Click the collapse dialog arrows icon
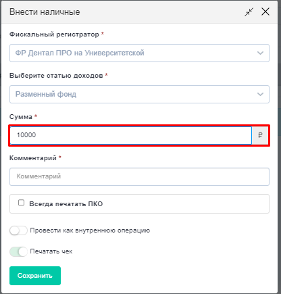The image size is (281, 294). [249, 12]
